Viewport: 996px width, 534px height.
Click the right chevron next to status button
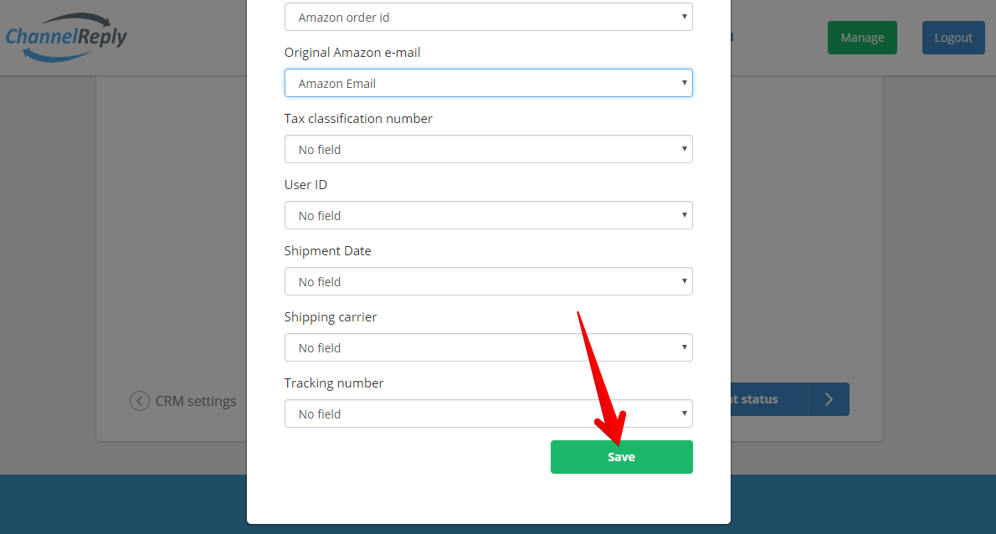829,399
